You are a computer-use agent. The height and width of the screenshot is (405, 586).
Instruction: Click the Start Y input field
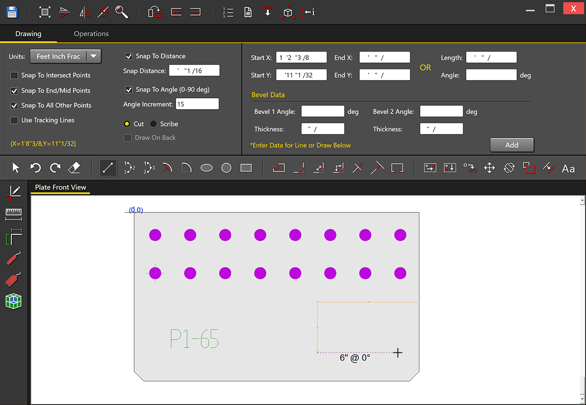click(301, 75)
